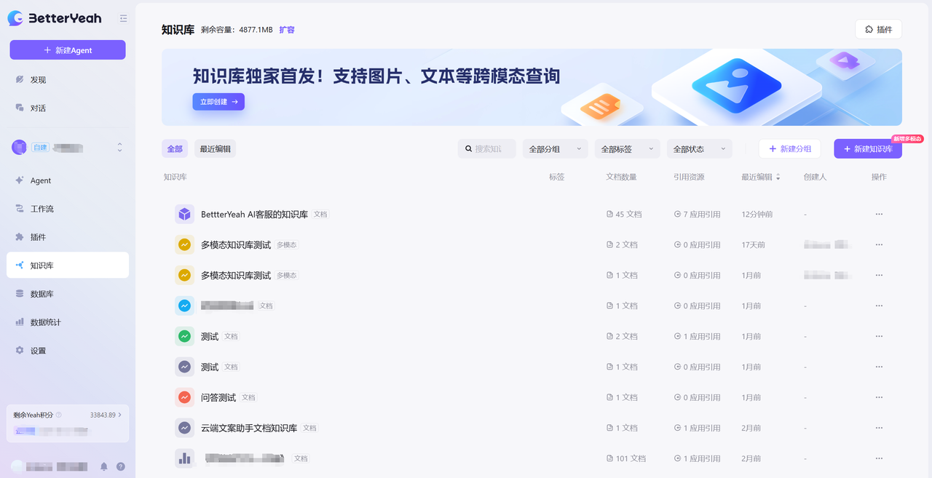Collapse the left sidebar menu

pyautogui.click(x=123, y=19)
